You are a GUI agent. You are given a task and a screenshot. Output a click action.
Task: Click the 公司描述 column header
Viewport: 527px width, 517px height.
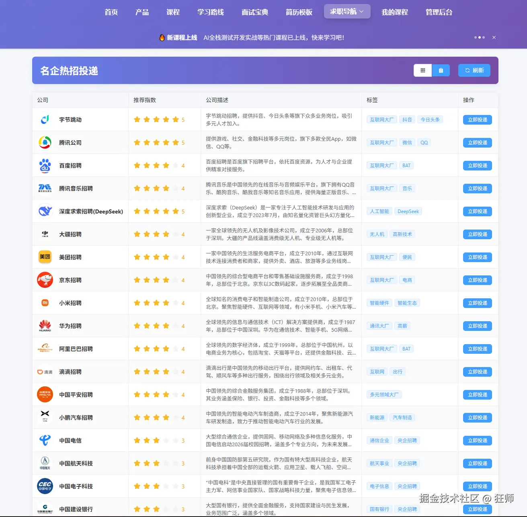[217, 100]
